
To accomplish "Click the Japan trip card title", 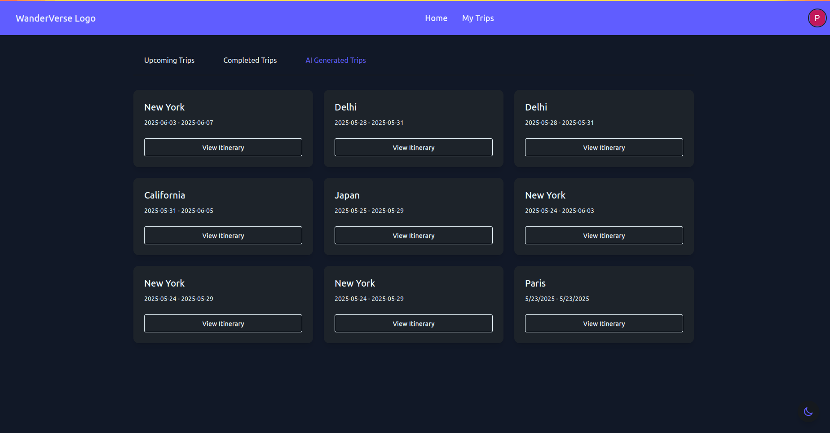I will point(347,195).
